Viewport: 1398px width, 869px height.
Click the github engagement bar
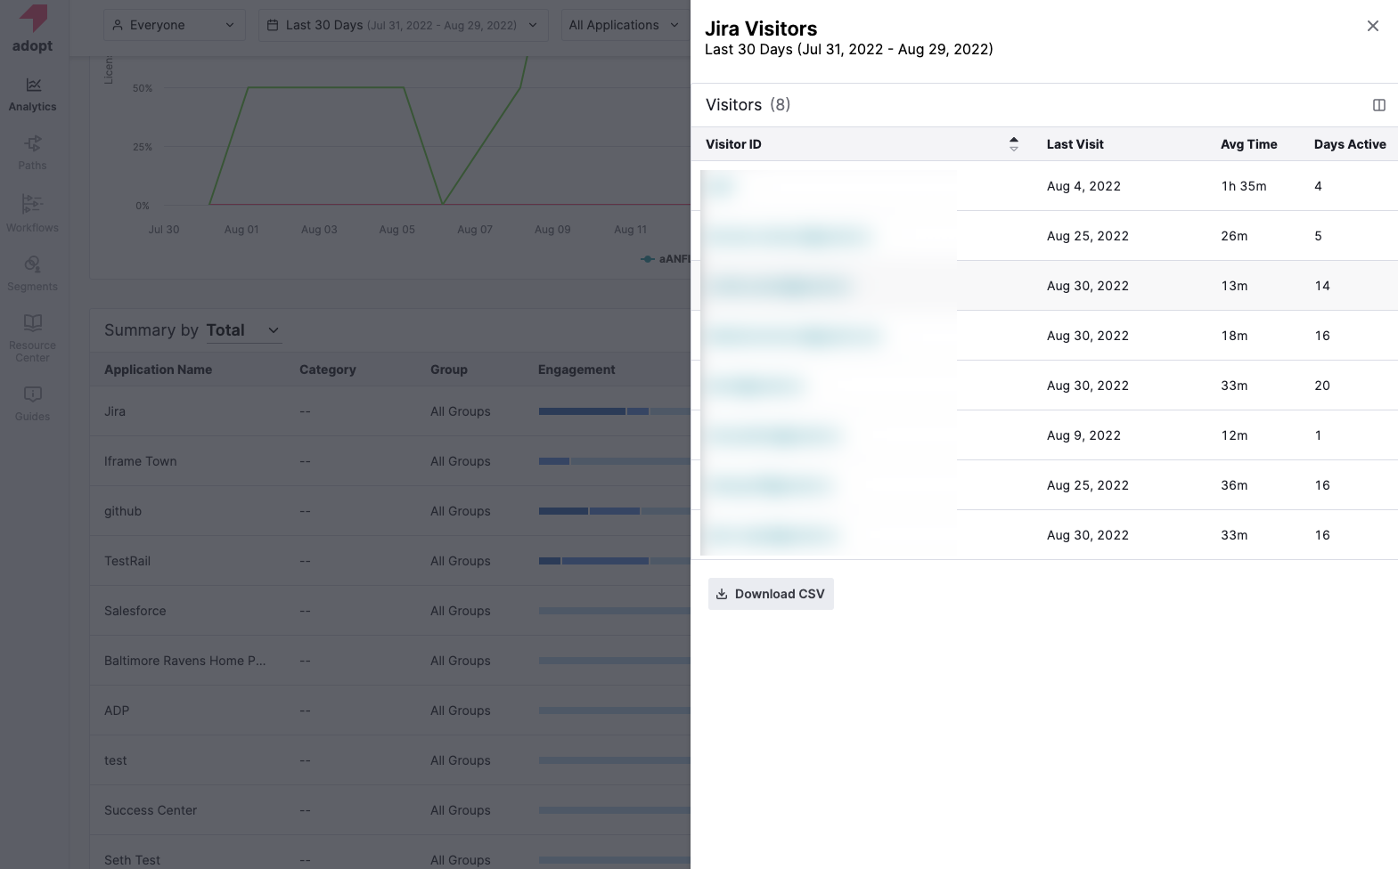coord(614,511)
